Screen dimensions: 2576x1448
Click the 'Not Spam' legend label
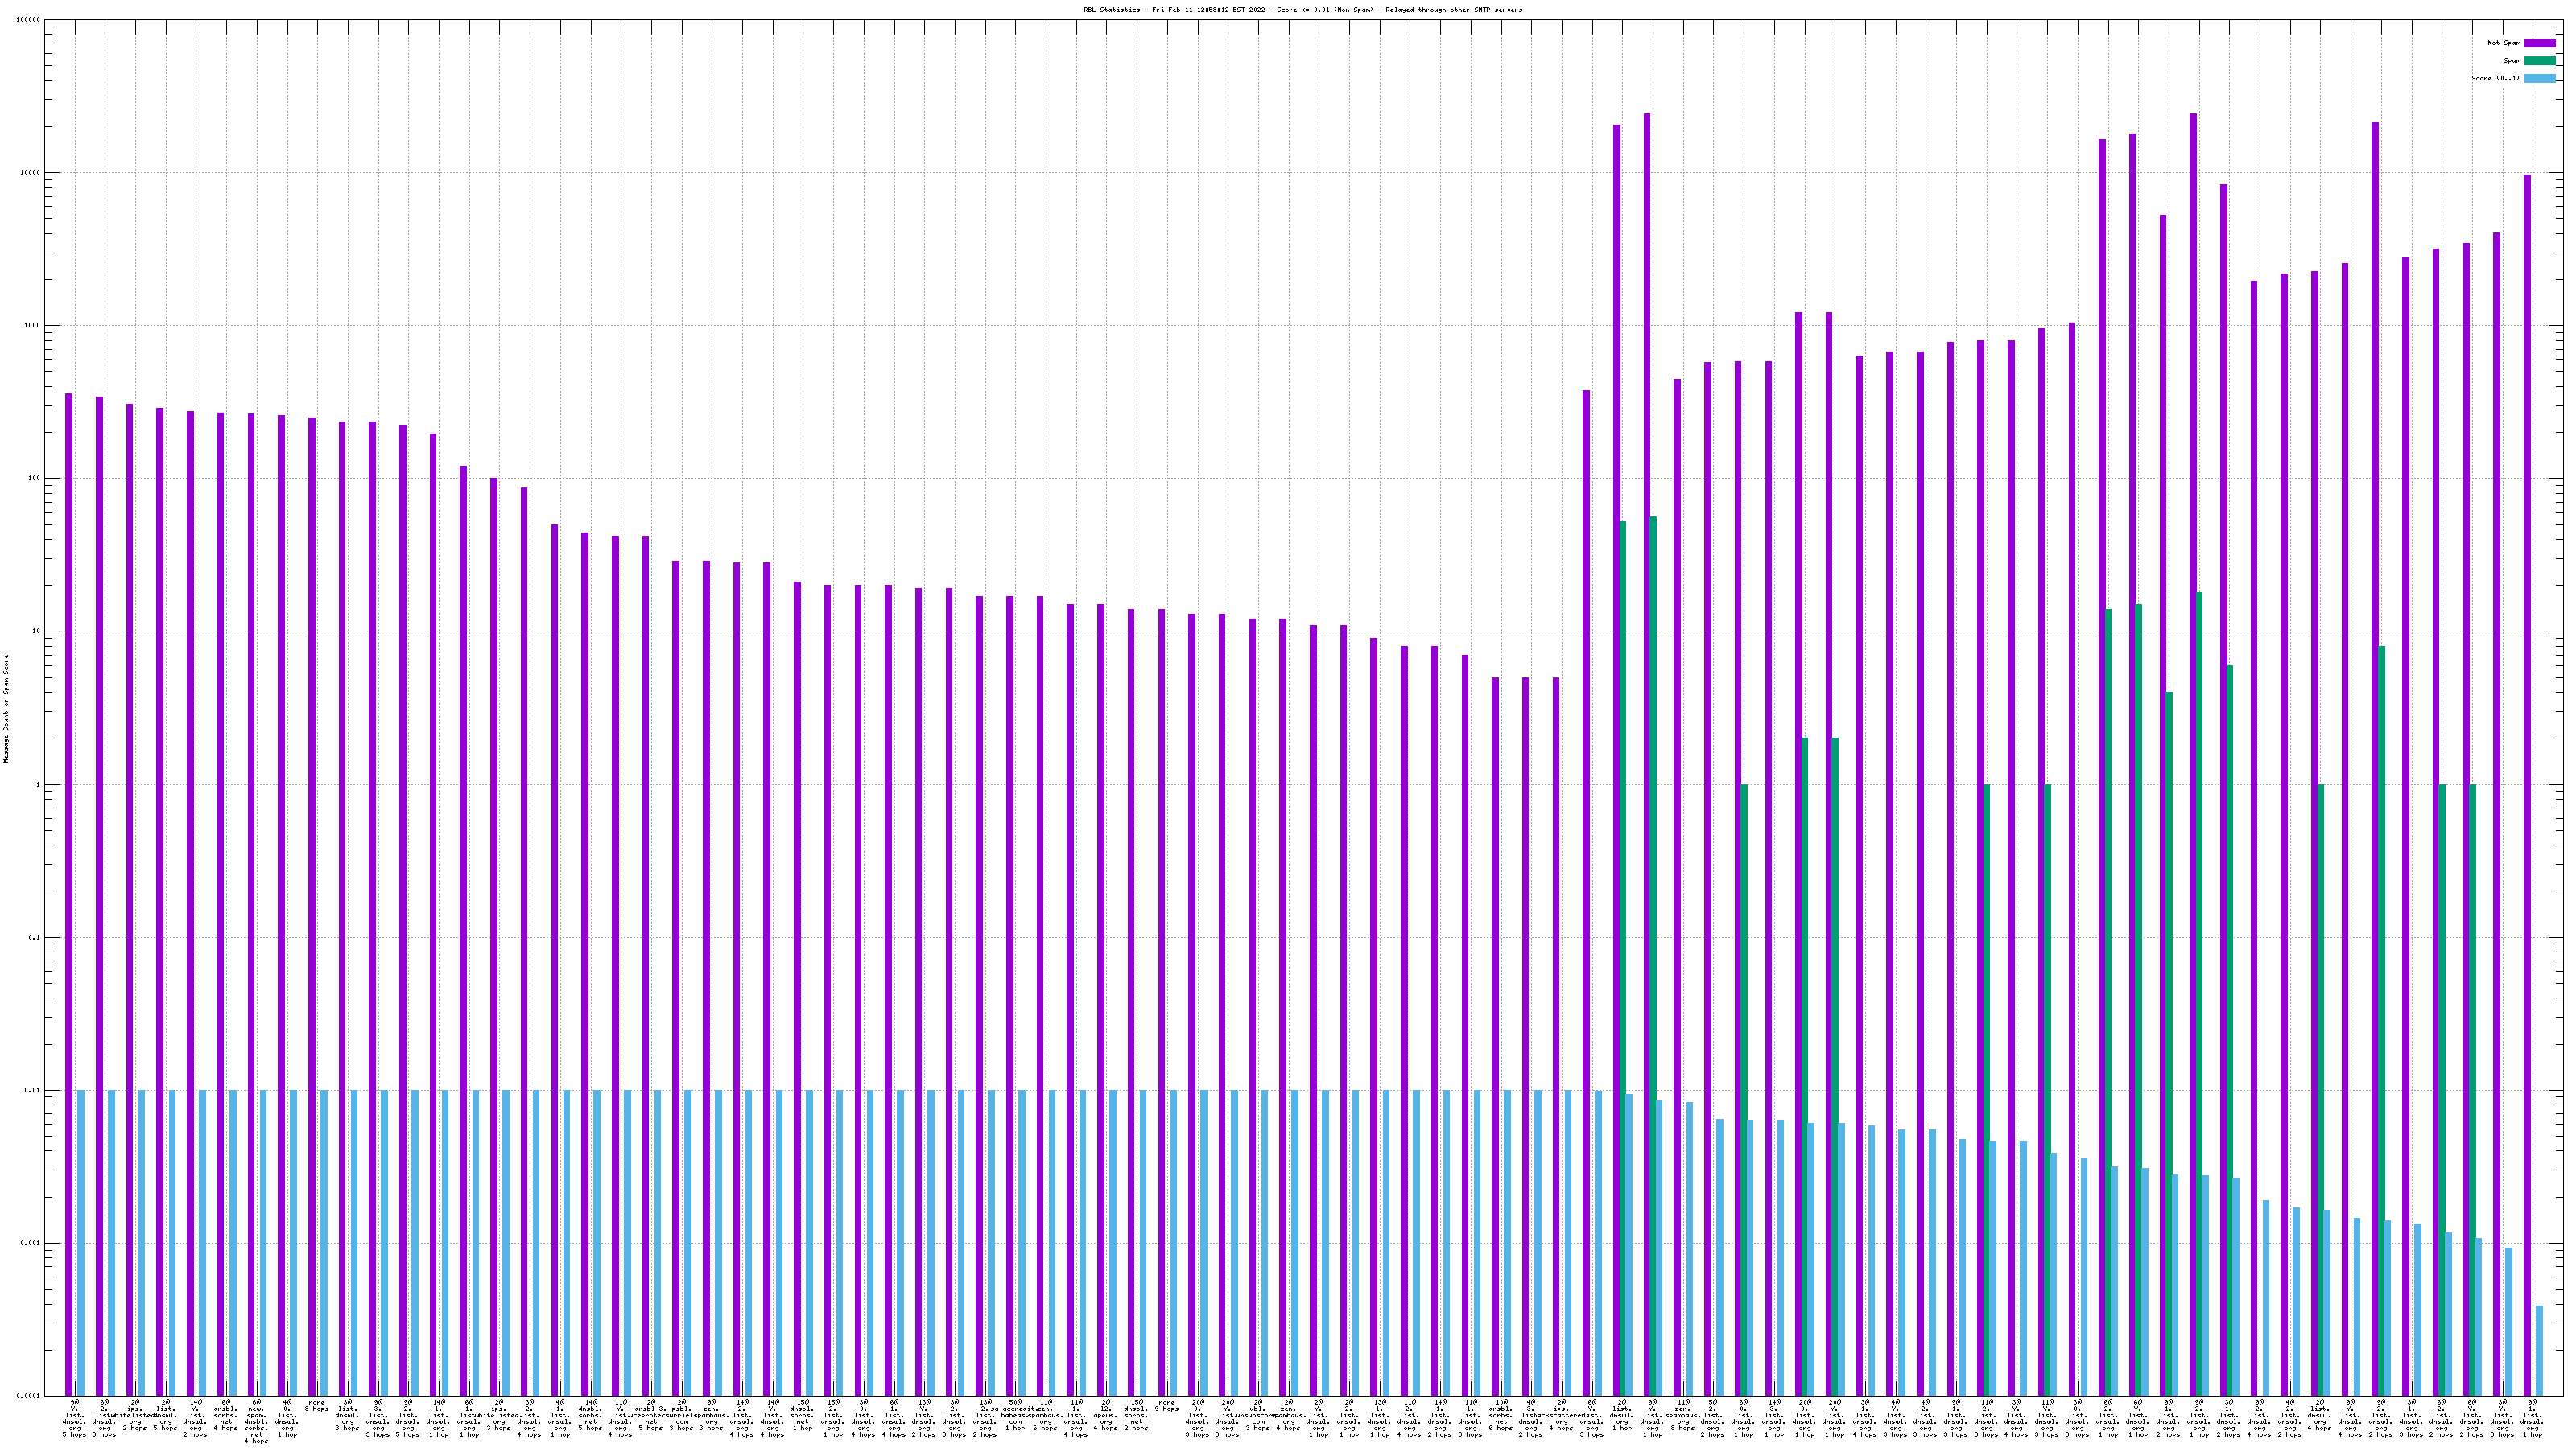click(2504, 43)
